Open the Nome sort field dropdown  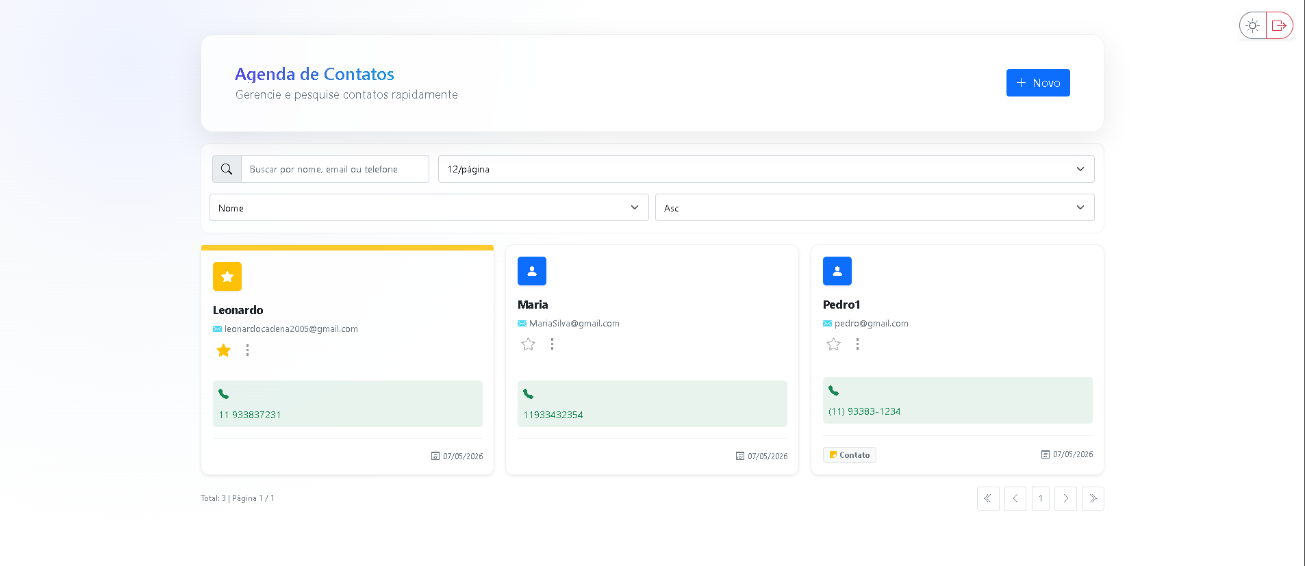click(429, 207)
